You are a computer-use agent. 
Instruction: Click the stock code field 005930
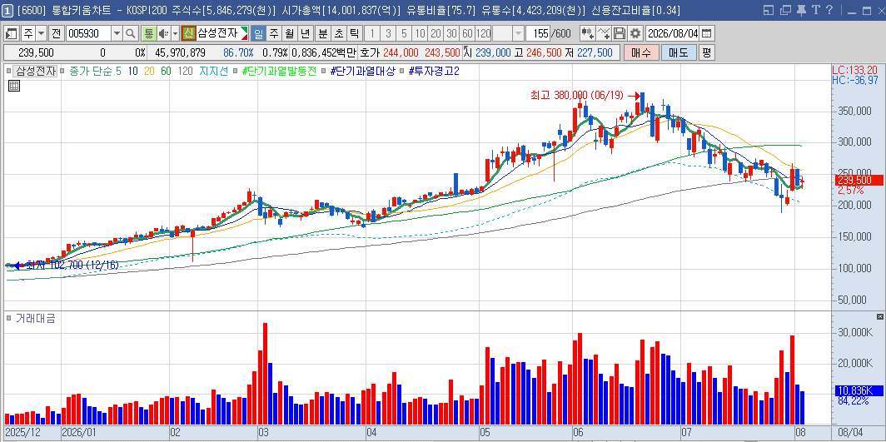(x=88, y=33)
